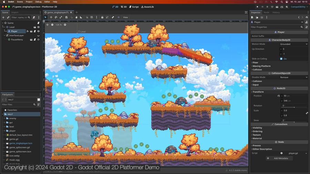Activate the Rotate Mode tool

56,17
